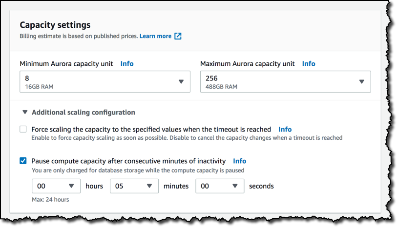Open the Maximum Aurora capacity unit dropdown
Viewport: 397px width, 227px height.
[x=285, y=81]
